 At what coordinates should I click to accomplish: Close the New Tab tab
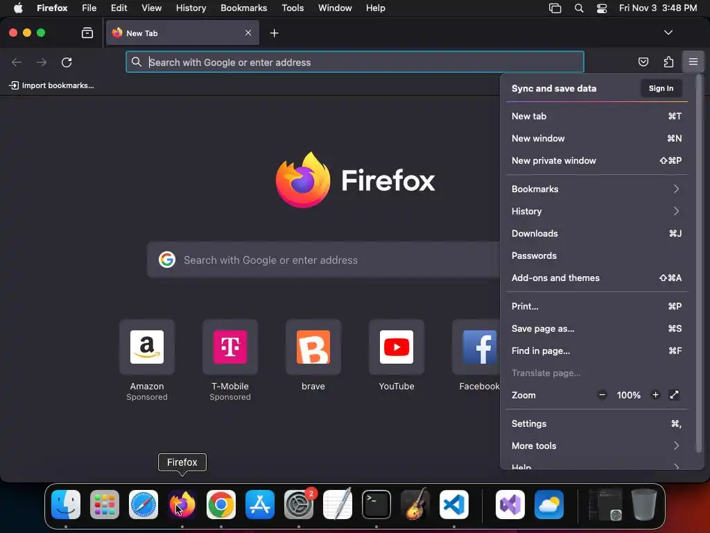[248, 33]
